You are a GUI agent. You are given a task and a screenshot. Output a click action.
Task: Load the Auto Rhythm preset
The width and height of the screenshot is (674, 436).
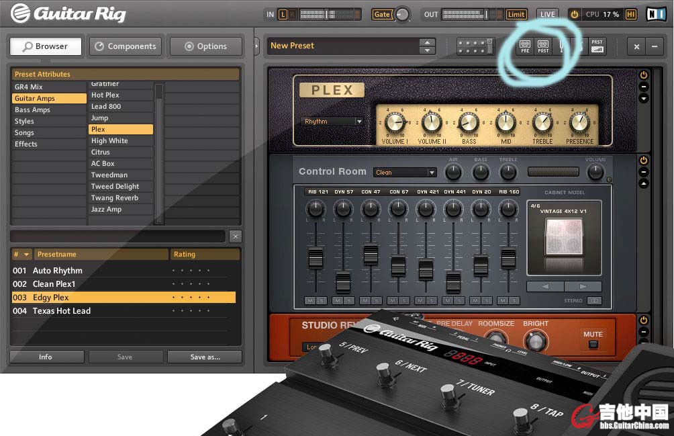[x=124, y=271]
